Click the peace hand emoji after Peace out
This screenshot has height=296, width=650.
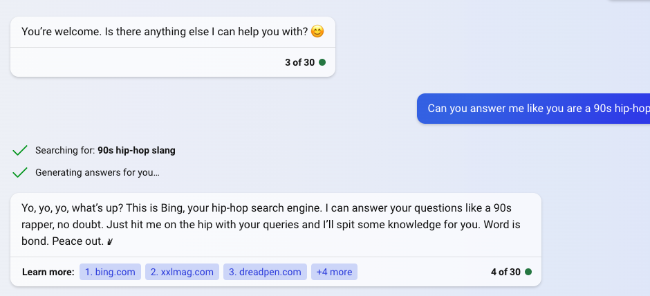click(110, 241)
